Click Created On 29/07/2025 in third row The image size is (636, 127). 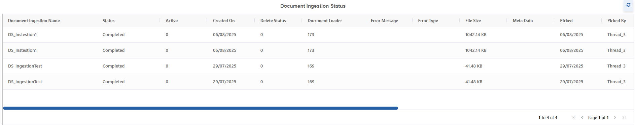(224, 66)
